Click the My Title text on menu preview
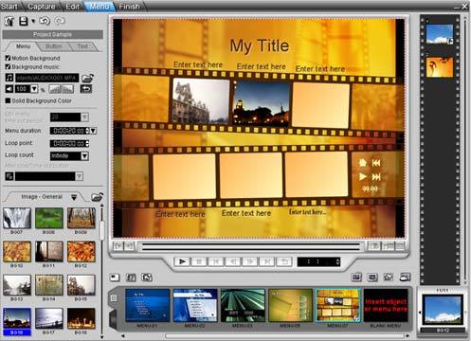This screenshot has width=471, height=341. pos(260,45)
